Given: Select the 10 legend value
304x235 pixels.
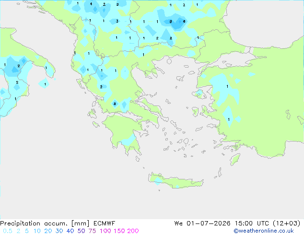Looking at the screenshot, I should 37,231.
